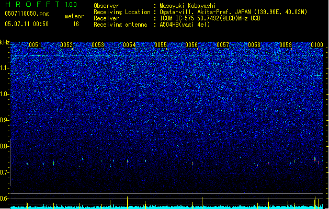Click the 0.6 kHz axis label
329x209 pixels.
5,199
